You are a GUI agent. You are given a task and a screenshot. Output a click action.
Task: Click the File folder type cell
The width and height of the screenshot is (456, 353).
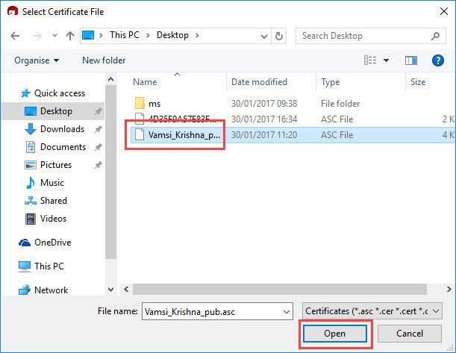pyautogui.click(x=340, y=104)
